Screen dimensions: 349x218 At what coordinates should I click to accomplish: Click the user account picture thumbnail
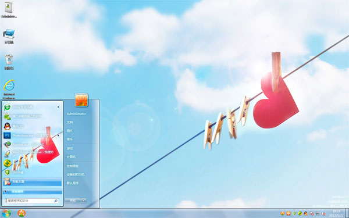81,100
